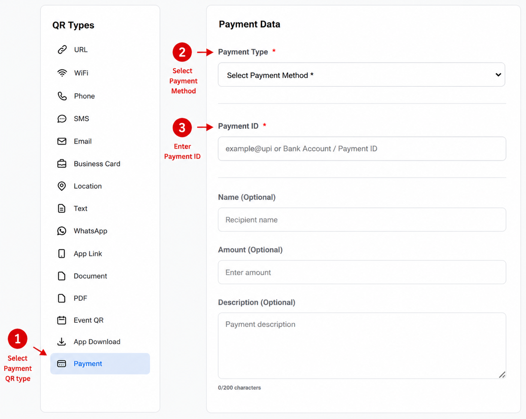
Task: Focus the Payment ID input field
Action: [x=362, y=149]
